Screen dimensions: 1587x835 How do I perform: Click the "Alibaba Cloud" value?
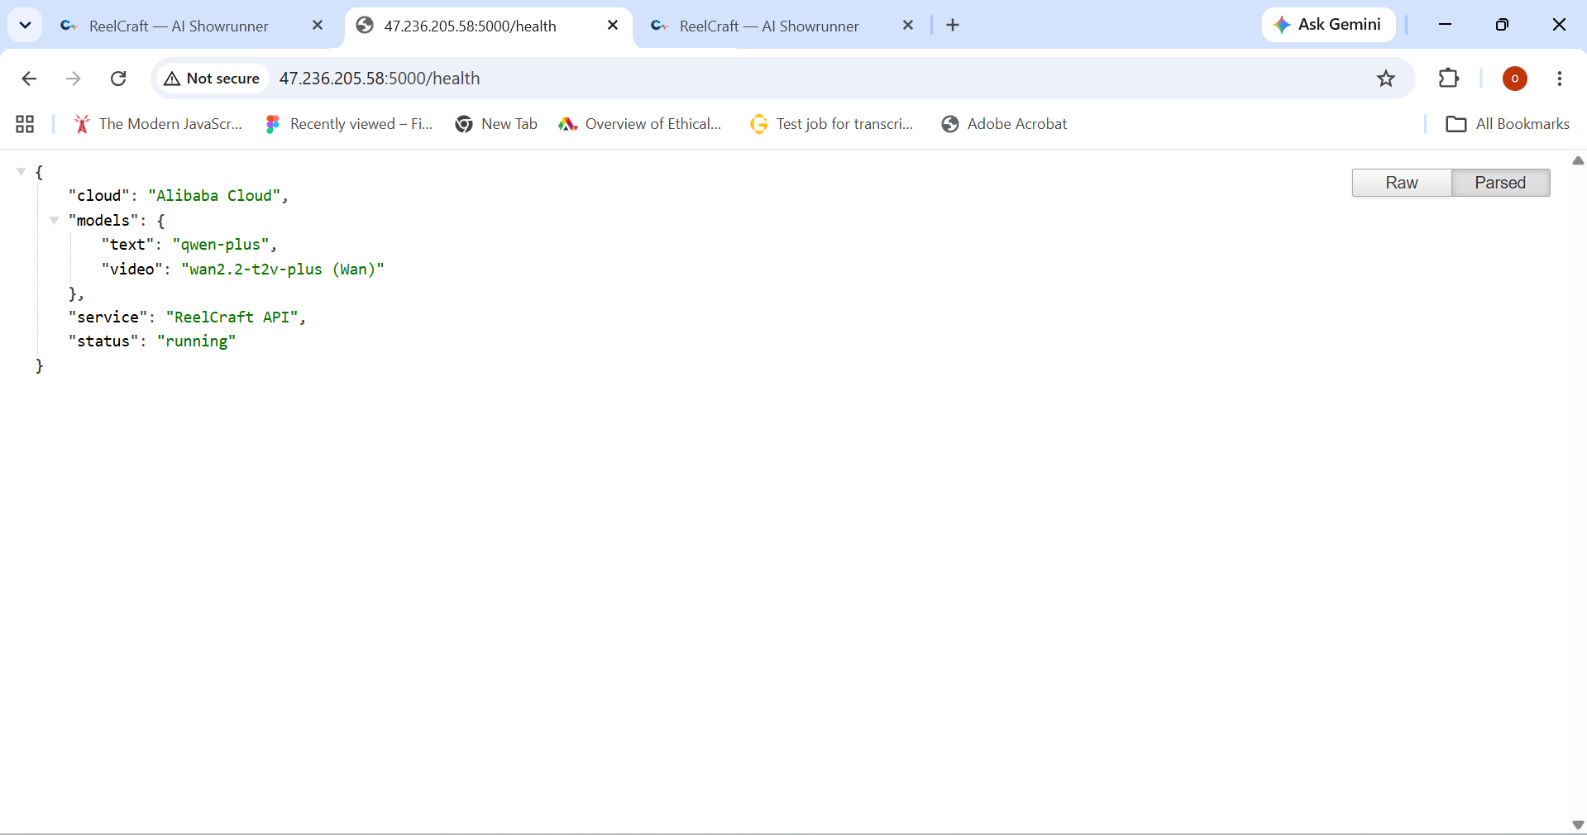214,196
